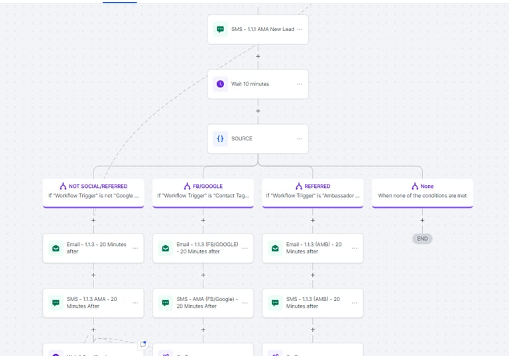The image size is (509, 356).
Task: Click the REFERRED branch icon
Action: (x=299, y=186)
